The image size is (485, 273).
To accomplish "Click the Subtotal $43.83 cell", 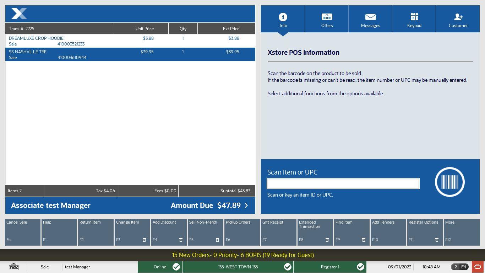I will point(217,191).
